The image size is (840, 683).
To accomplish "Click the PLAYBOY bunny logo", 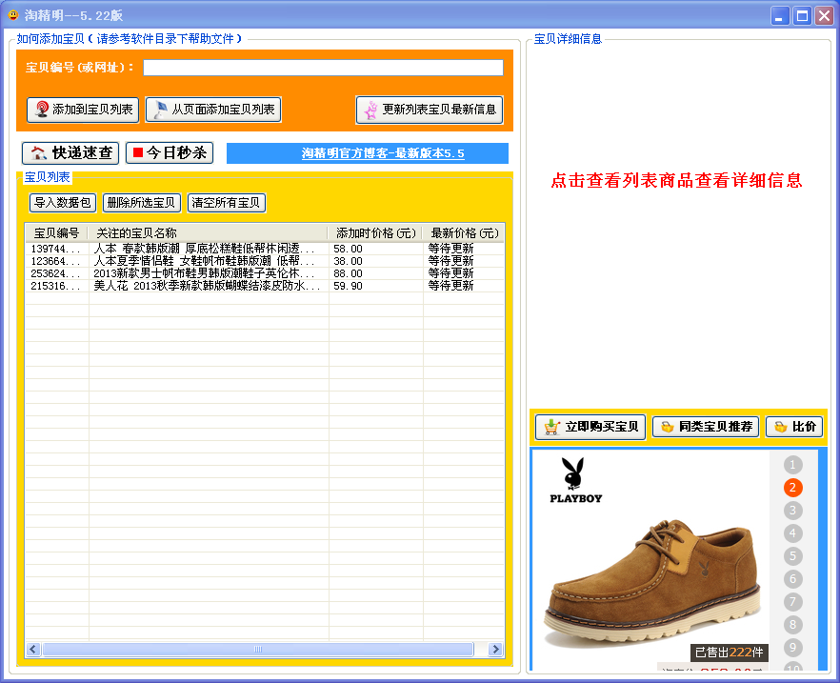I will (x=575, y=479).
